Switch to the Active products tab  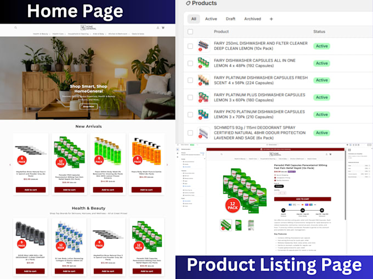click(x=211, y=19)
